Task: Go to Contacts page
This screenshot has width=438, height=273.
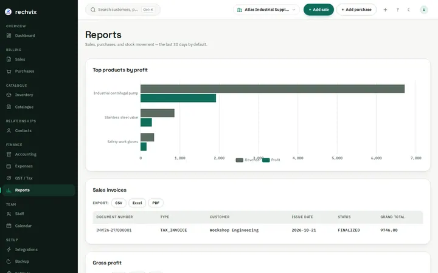Action: 23,130
